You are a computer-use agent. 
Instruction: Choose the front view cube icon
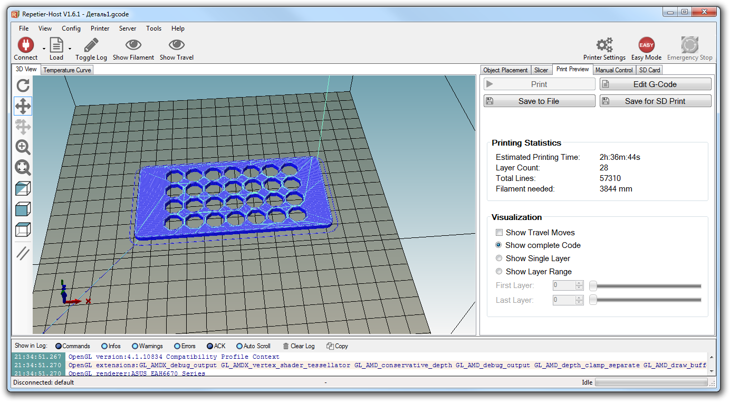click(x=23, y=209)
